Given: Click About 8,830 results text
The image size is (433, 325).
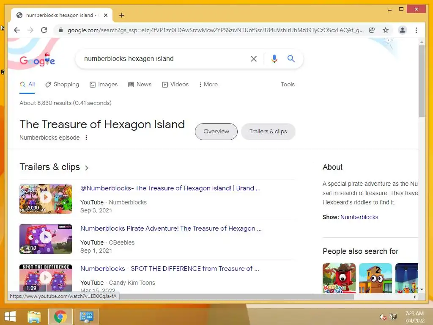Looking at the screenshot, I should pyautogui.click(x=66, y=103).
